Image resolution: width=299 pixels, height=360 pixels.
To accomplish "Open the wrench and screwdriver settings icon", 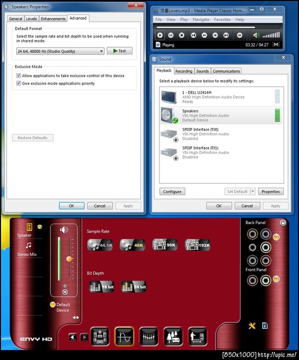I will [x=252, y=326].
